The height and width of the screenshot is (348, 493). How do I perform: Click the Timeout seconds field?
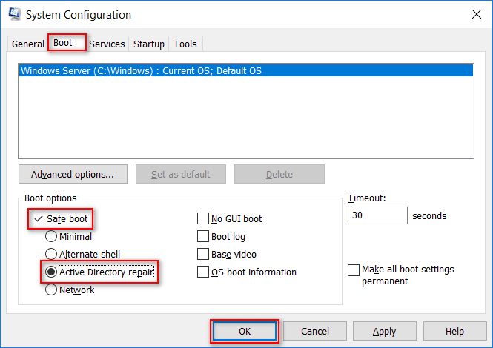click(x=377, y=216)
